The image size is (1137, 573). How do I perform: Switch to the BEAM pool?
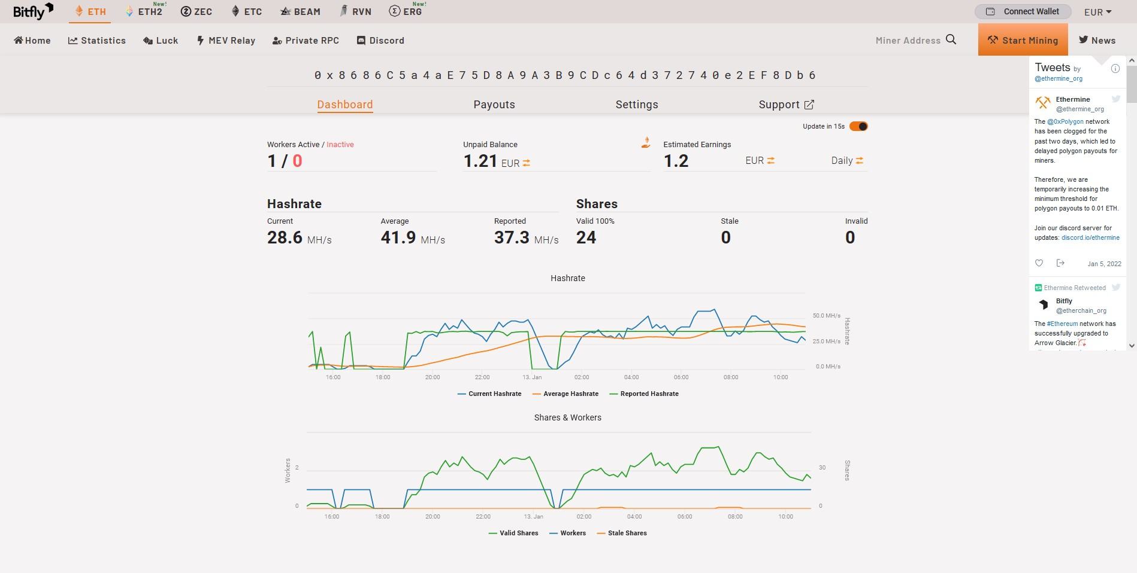click(x=300, y=11)
